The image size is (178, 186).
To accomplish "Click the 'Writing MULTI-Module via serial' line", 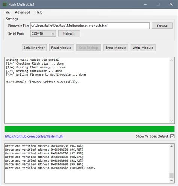I will coord(32,60).
